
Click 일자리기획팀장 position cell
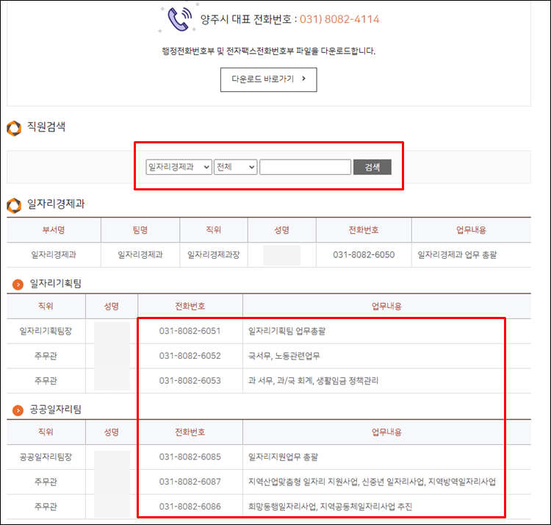click(x=46, y=331)
